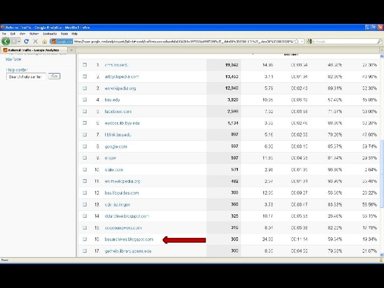Select checkbox beside bsuarchives.blogspot.com
Image resolution: width=384 pixels, height=288 pixels.
(x=85, y=239)
